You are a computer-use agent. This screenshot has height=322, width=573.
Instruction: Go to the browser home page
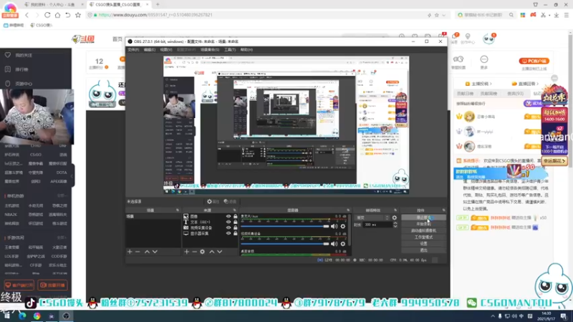[57, 15]
